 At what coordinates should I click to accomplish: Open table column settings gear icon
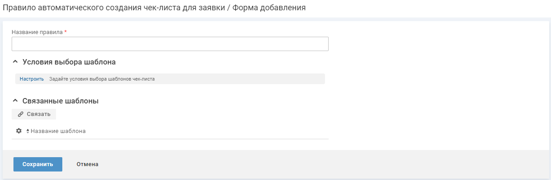[19, 131]
